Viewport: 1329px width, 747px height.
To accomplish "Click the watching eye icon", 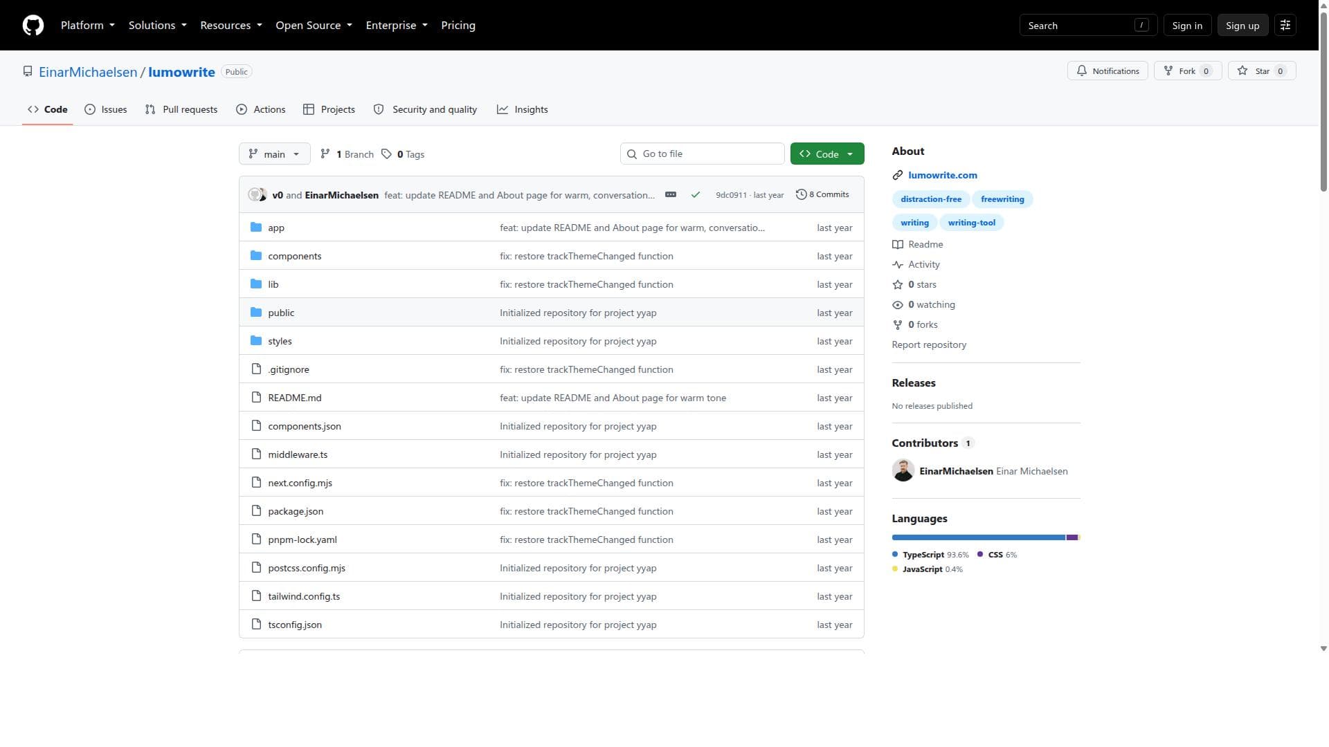I will [898, 305].
